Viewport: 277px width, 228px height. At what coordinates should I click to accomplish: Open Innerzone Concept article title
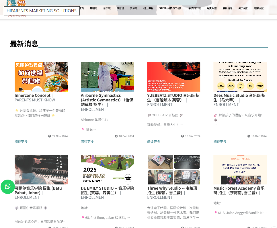[x=32, y=95]
